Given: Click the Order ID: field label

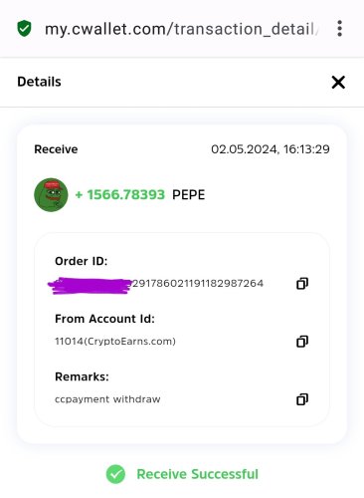Looking at the screenshot, I should point(82,261).
